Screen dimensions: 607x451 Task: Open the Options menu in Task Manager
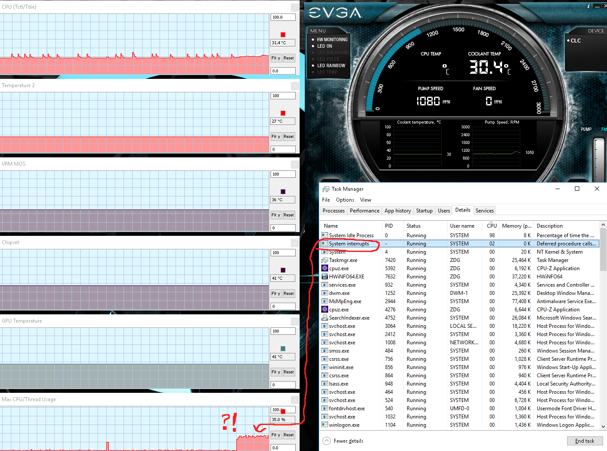(345, 200)
